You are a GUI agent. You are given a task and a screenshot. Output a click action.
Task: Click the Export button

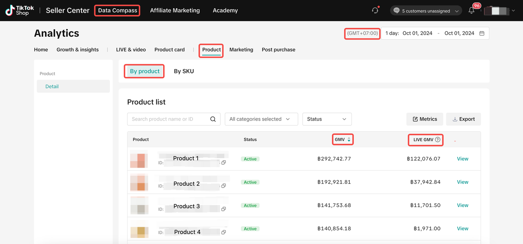click(463, 119)
